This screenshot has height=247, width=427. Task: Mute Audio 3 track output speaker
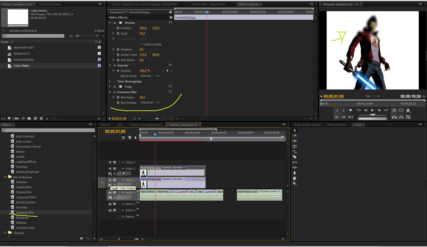tap(110, 210)
